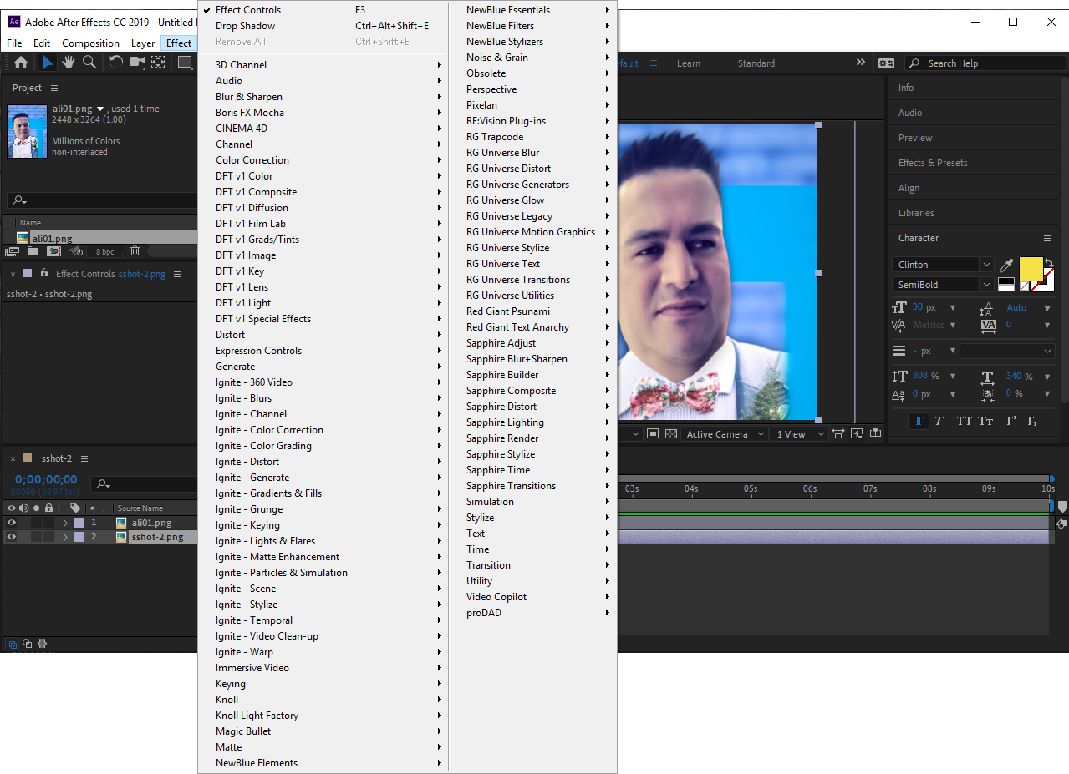Image resolution: width=1069 pixels, height=774 pixels.
Task: Select the Unified Camera tool
Action: click(x=137, y=63)
